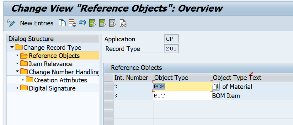
Task: Click the BIT Object Type field
Action: point(182,96)
